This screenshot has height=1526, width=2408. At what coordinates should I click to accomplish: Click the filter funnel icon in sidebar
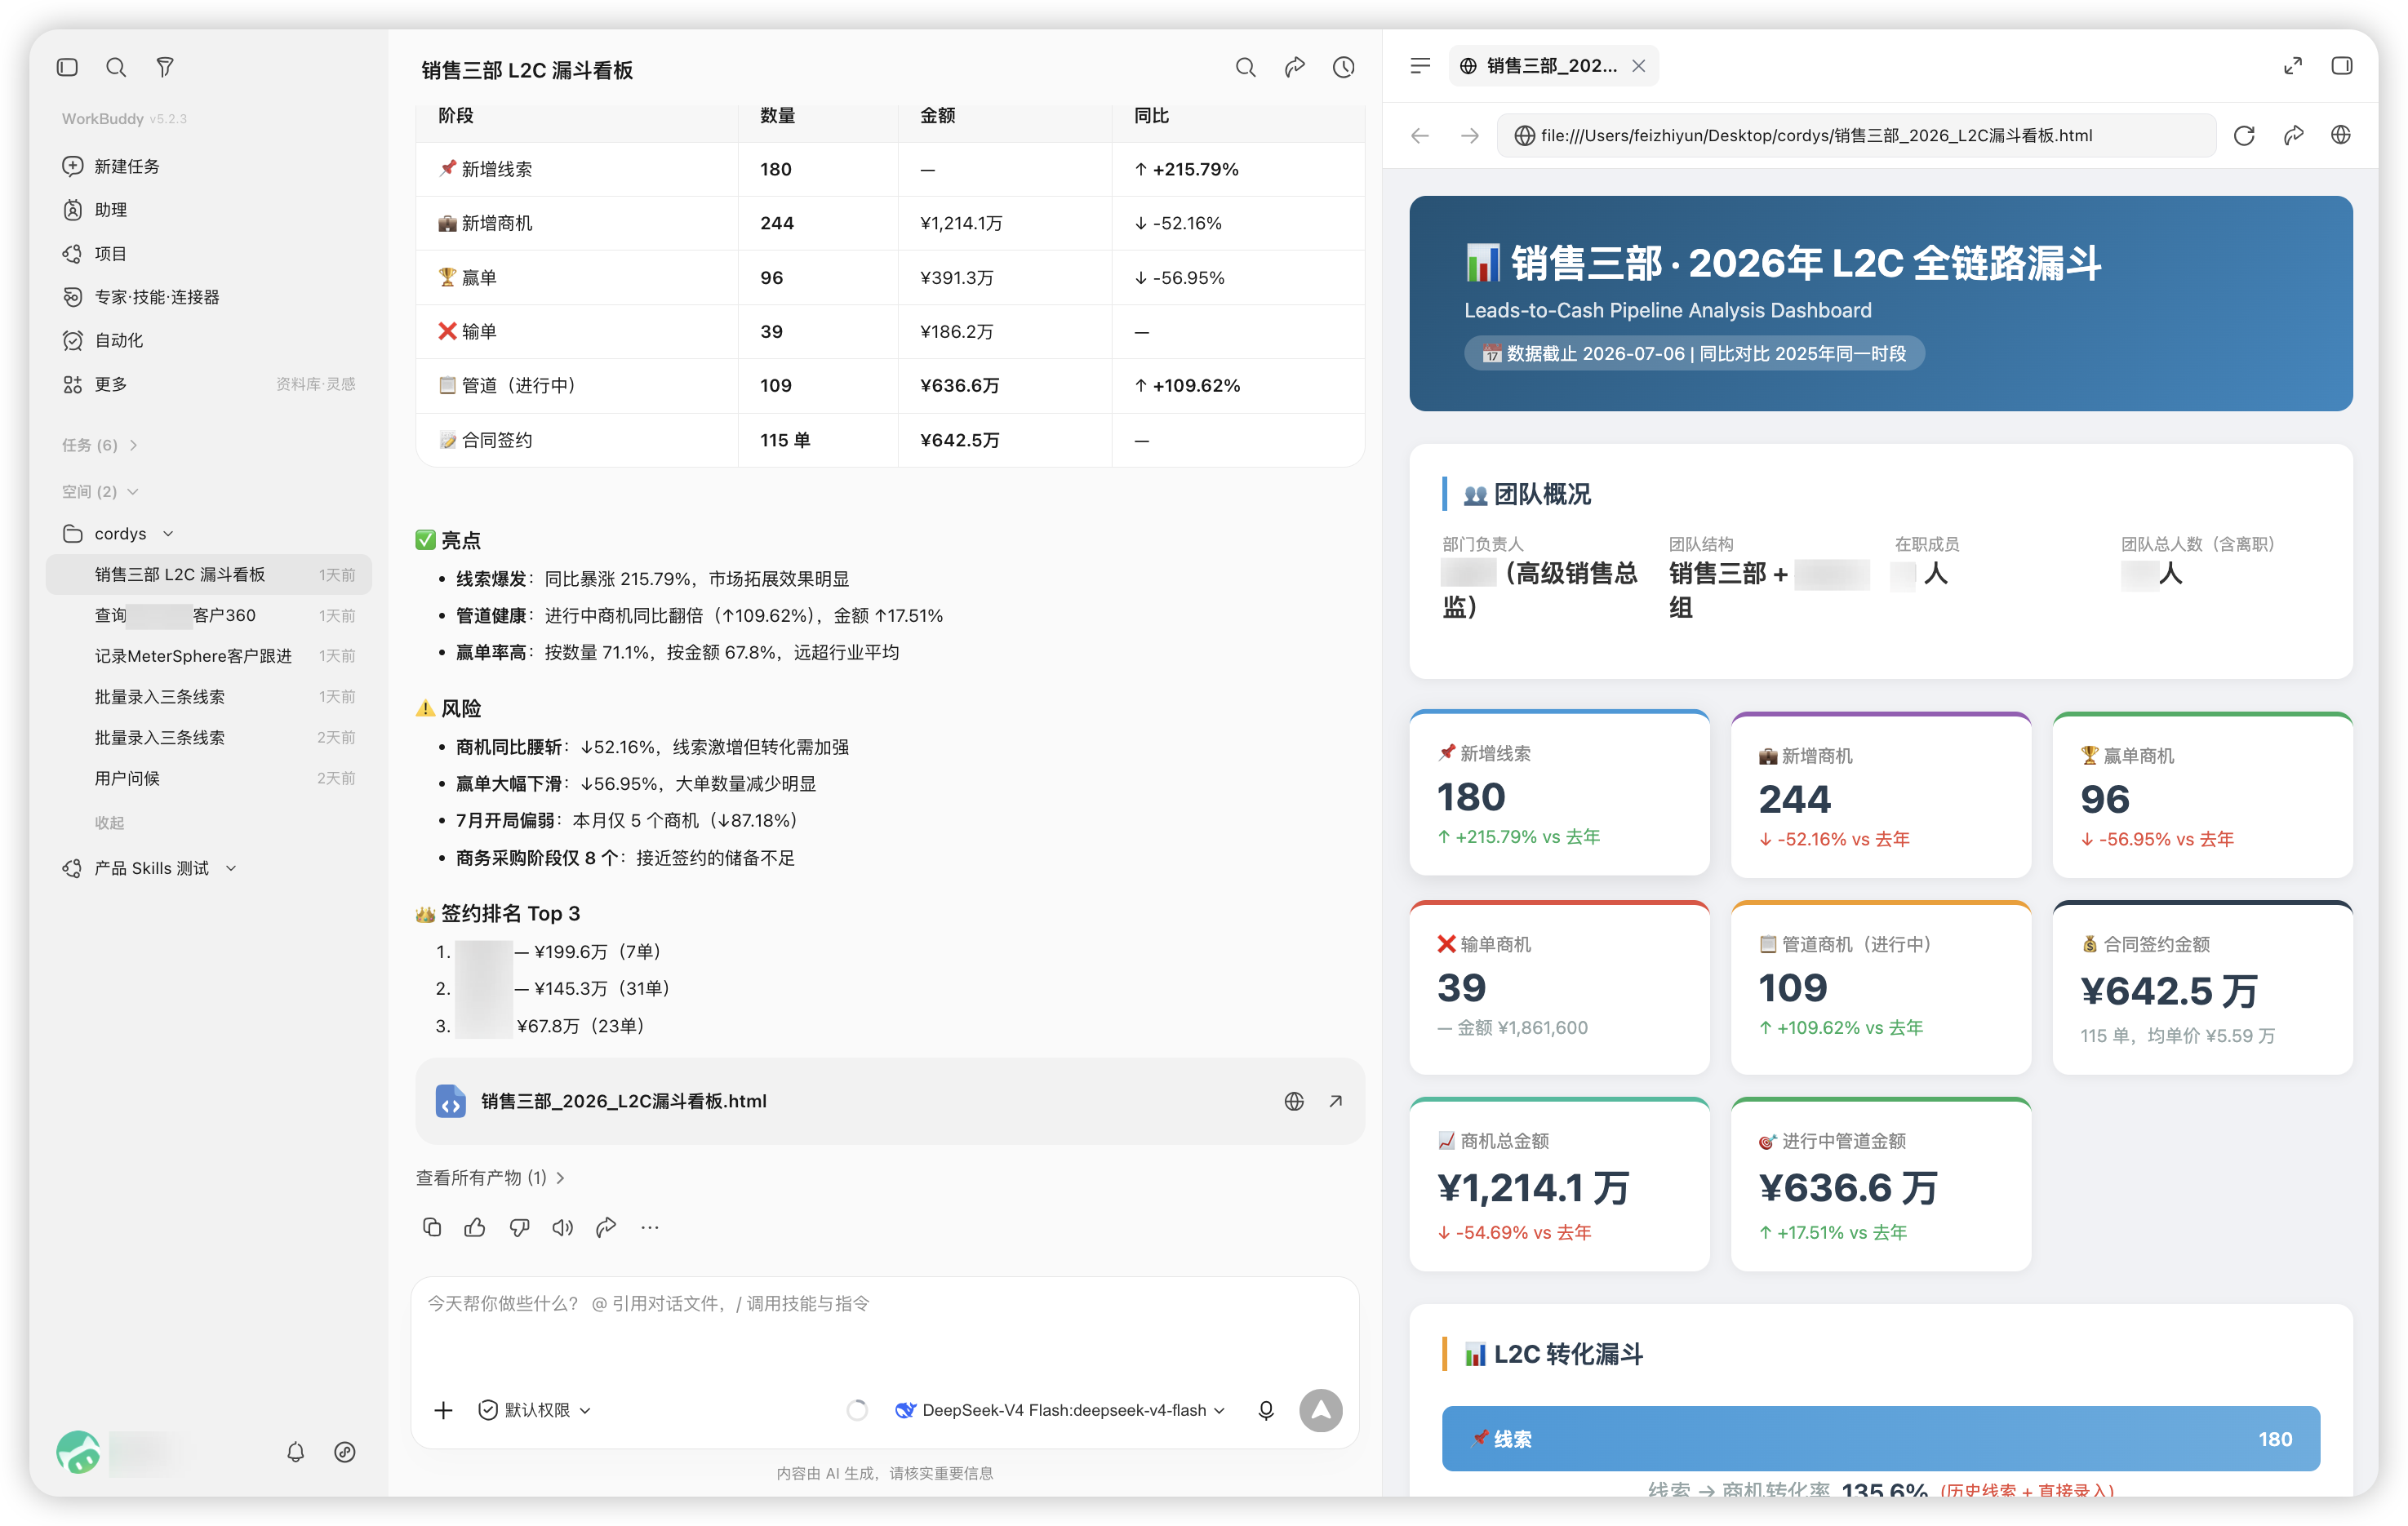[165, 67]
